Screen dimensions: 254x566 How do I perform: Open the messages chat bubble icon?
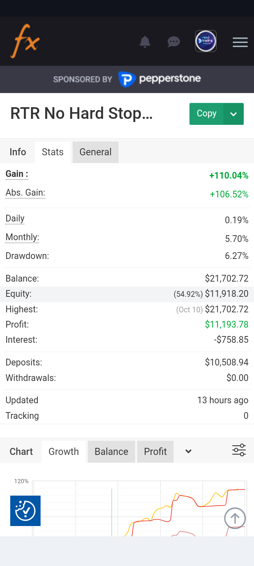[174, 42]
